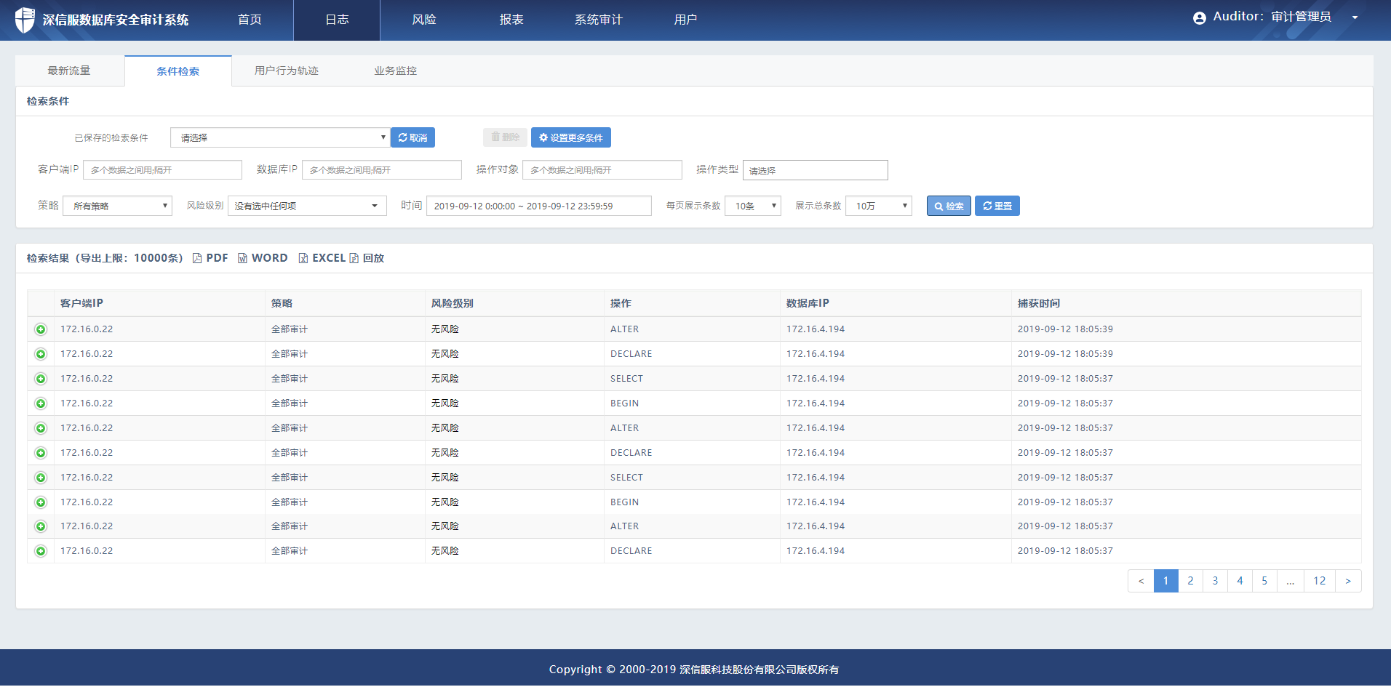Expand the last DECLARE row's plus icon
Viewport: 1391px width, 687px height.
[x=41, y=551]
